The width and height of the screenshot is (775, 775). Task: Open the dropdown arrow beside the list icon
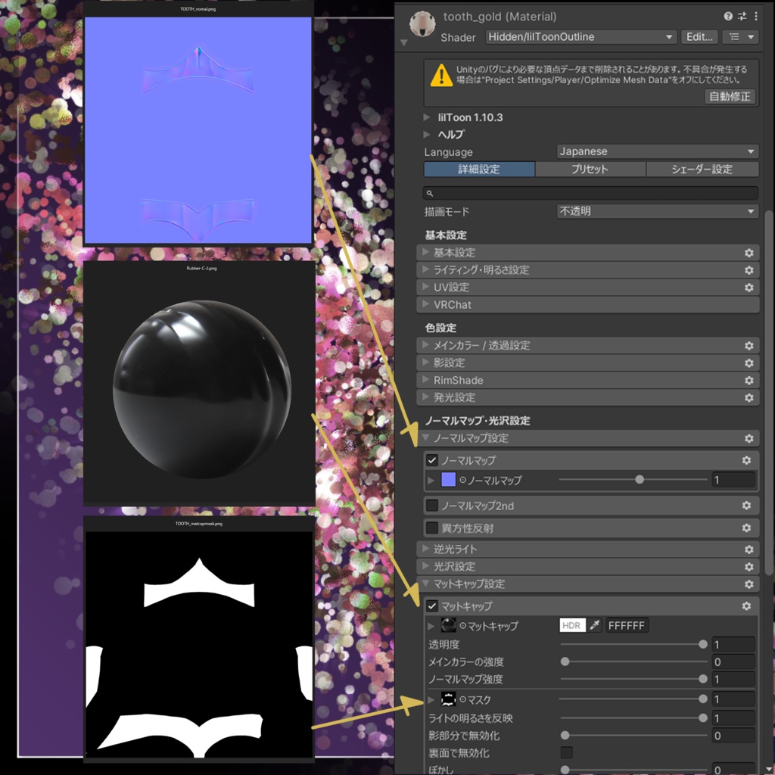751,36
